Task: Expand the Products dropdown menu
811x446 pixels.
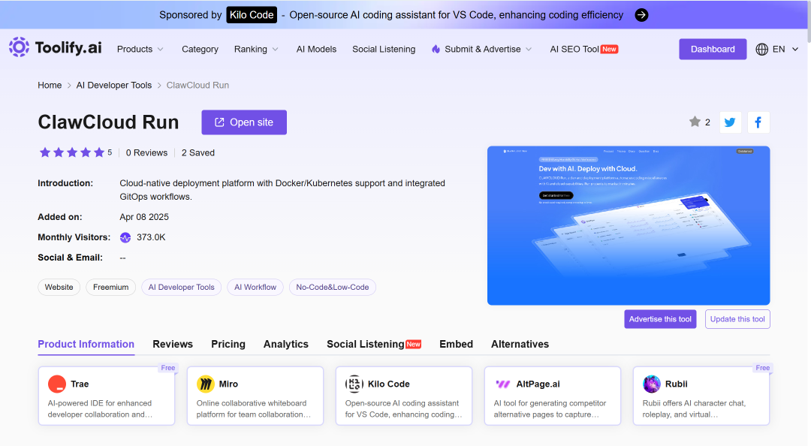Action: pos(140,49)
